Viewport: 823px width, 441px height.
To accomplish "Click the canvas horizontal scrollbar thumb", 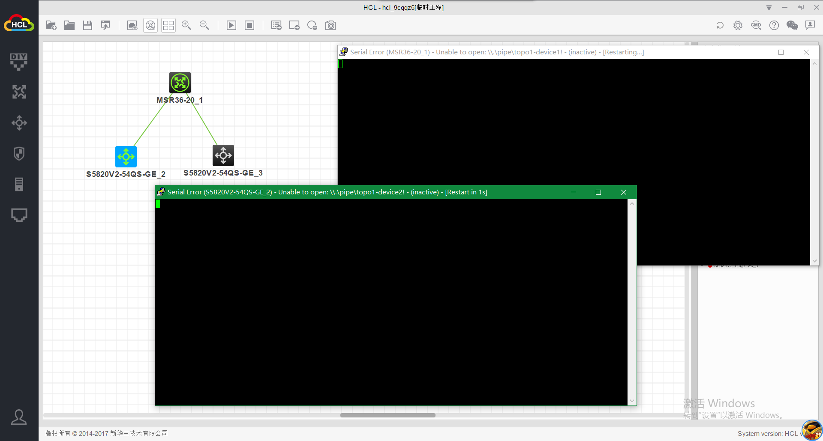I will coord(388,415).
